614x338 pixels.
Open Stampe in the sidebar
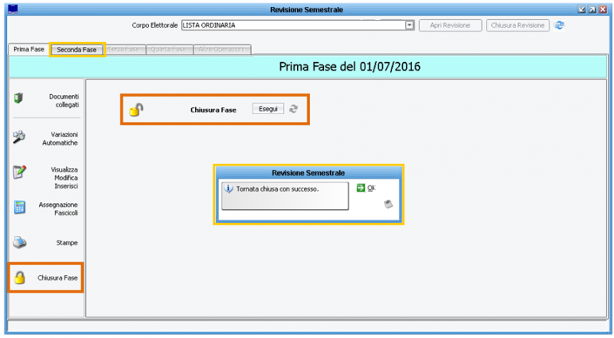67,242
